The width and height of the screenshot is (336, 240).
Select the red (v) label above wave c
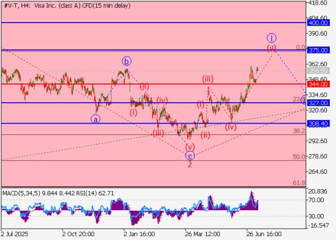click(190, 147)
